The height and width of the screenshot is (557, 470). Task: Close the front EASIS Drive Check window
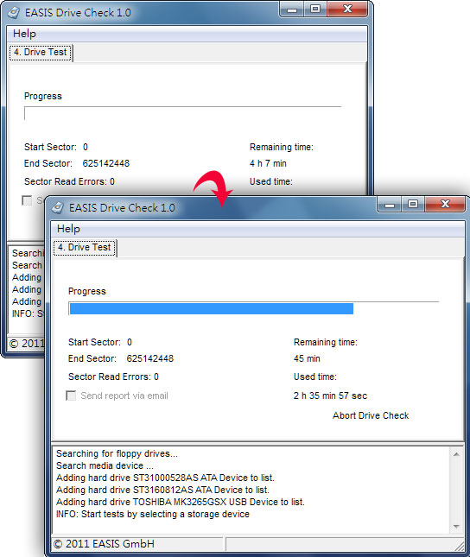445,205
